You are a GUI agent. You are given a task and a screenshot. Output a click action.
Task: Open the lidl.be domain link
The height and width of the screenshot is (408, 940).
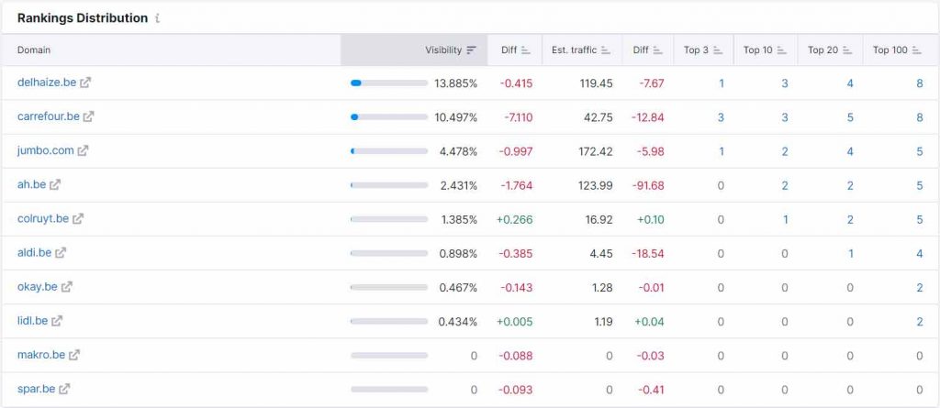32,321
